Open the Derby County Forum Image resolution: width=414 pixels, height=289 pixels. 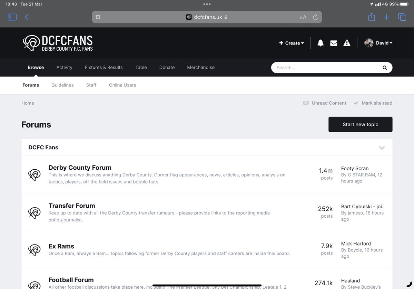click(x=80, y=168)
